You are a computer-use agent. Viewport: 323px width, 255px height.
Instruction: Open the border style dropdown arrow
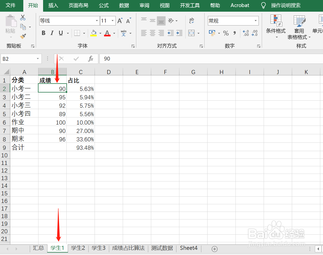tap(84, 33)
